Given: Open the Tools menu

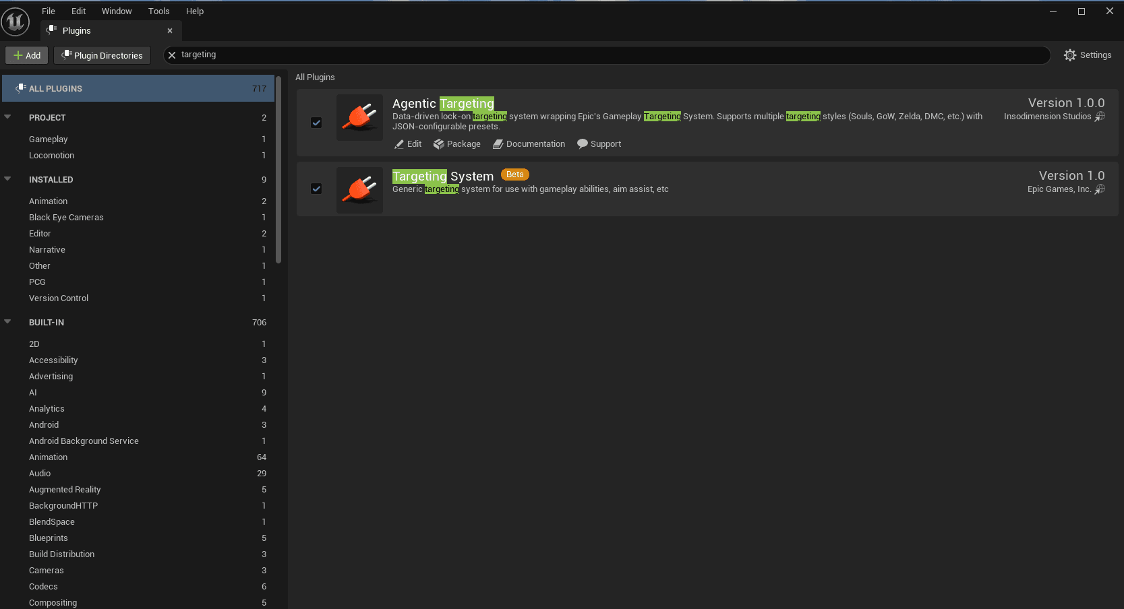Looking at the screenshot, I should pos(158,11).
